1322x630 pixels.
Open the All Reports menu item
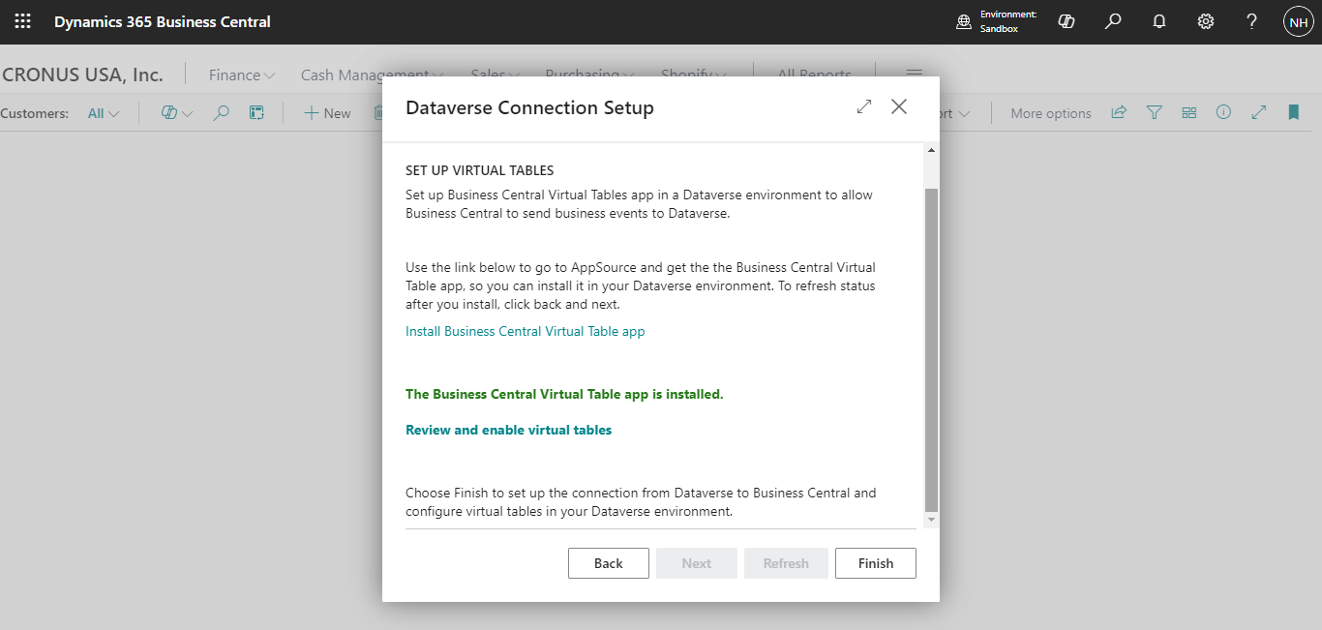tap(814, 75)
